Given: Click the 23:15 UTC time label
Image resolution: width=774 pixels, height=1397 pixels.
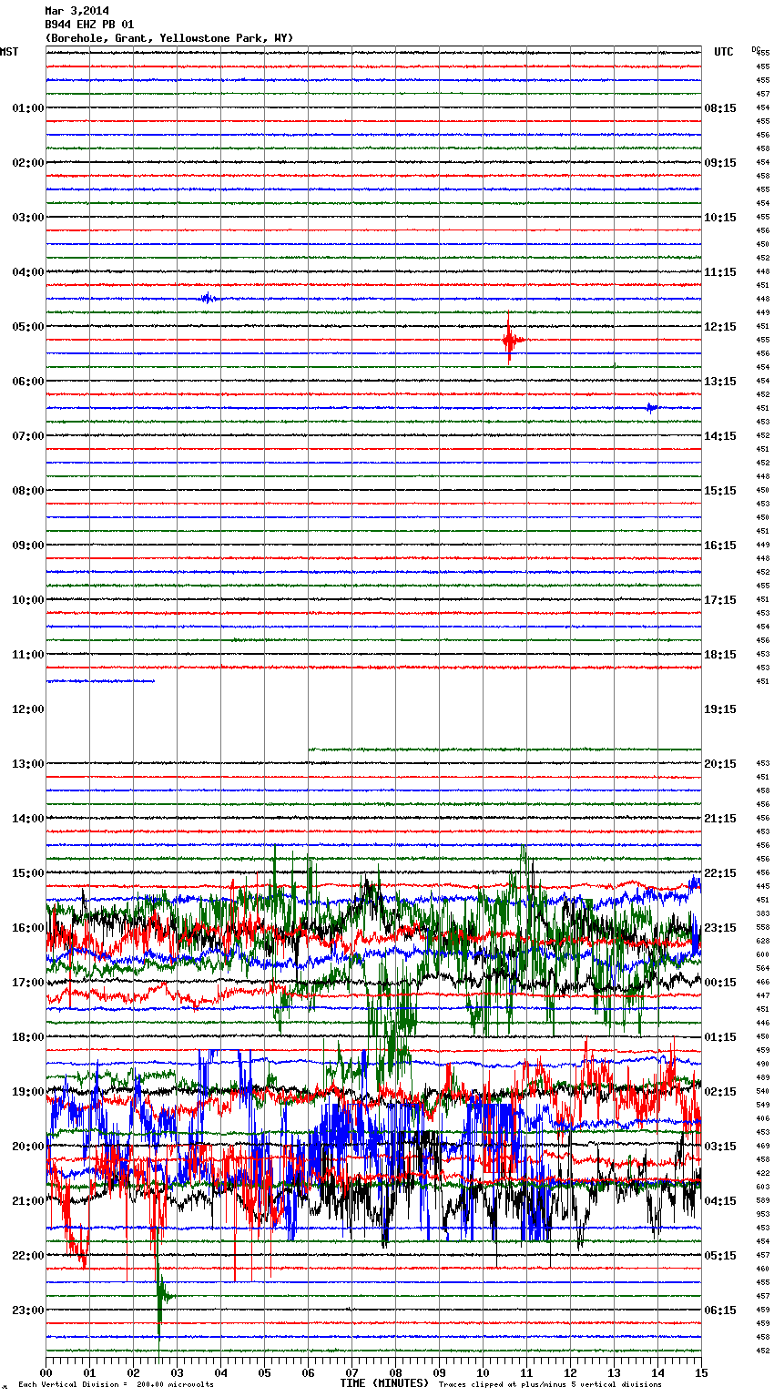Looking at the screenshot, I should click(x=720, y=928).
